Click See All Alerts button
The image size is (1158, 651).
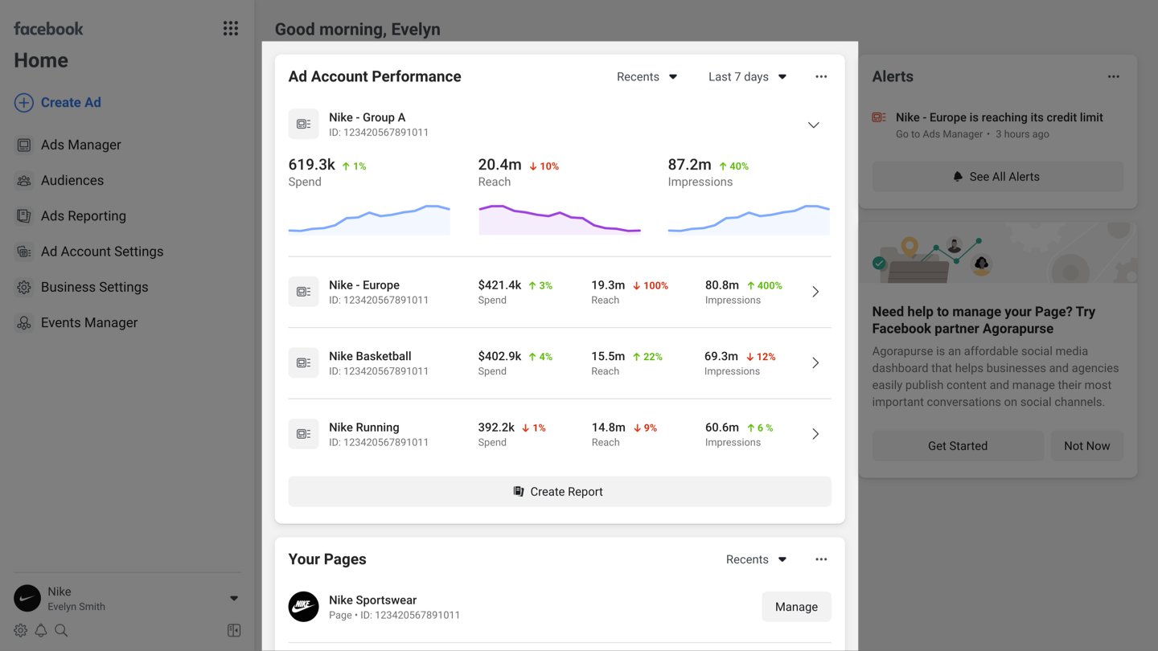pos(997,177)
